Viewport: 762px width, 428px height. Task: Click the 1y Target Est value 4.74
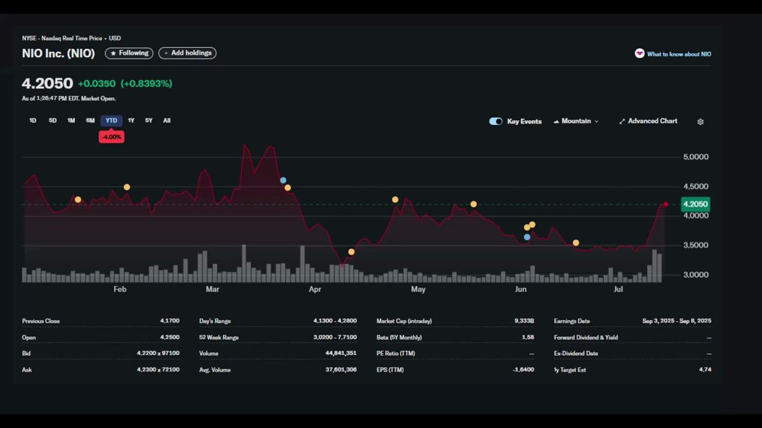[x=705, y=370]
